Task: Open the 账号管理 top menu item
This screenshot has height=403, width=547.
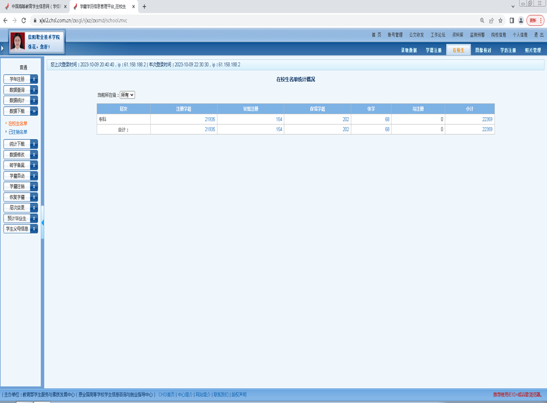Action: (395, 35)
